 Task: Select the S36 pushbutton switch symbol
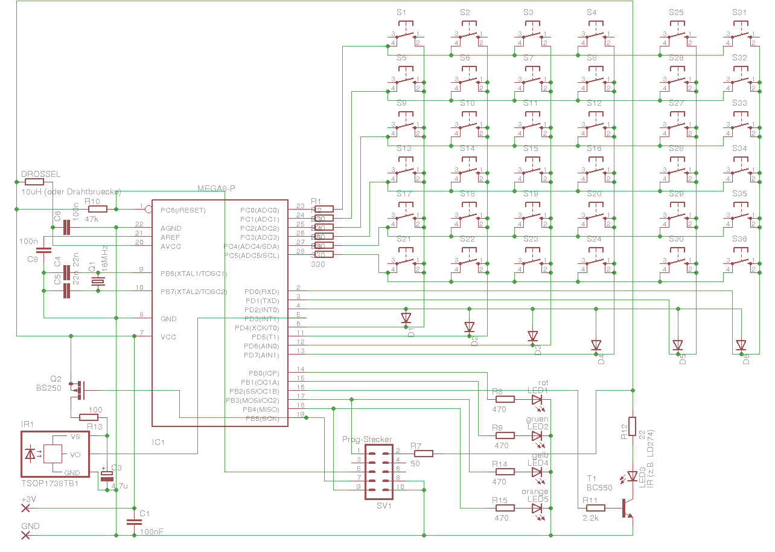pos(741,260)
